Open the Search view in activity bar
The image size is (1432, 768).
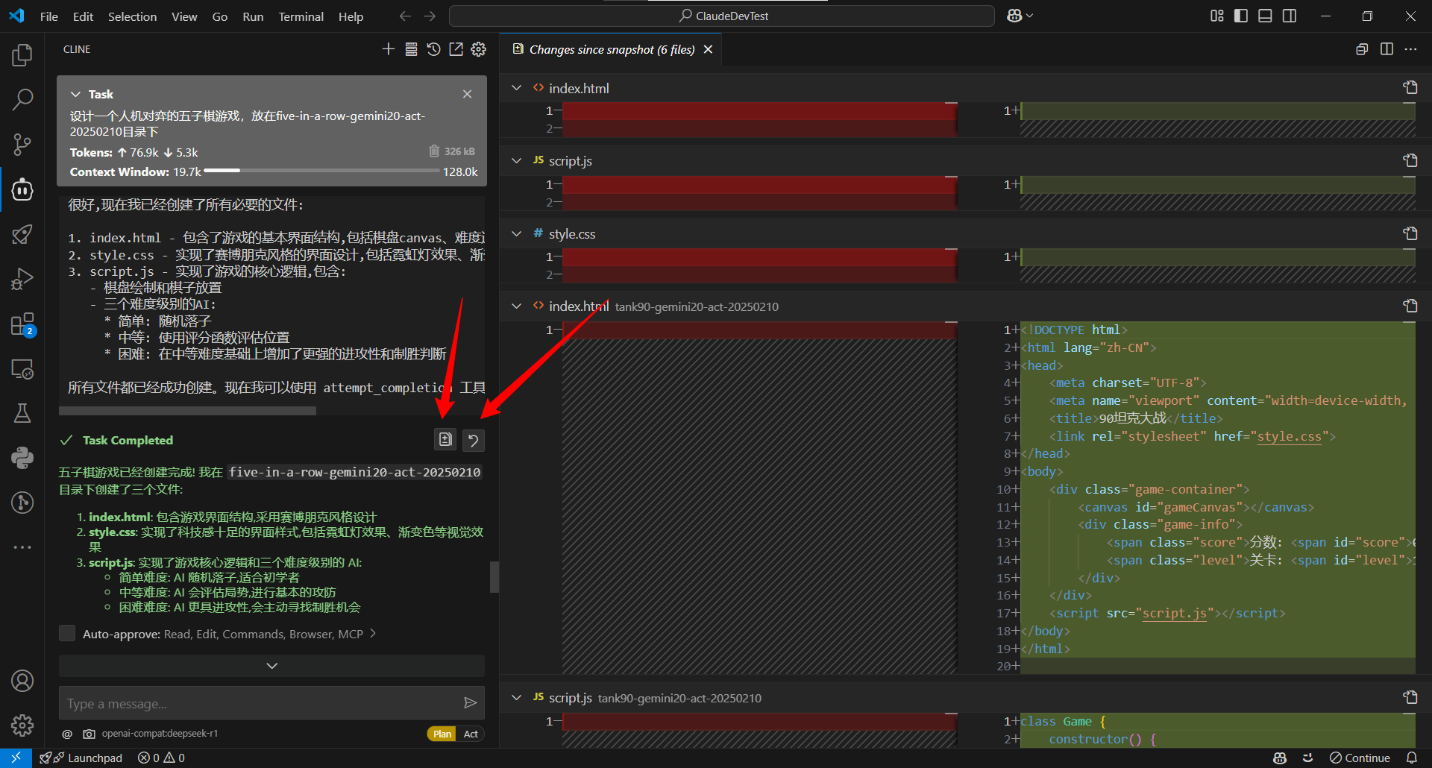[22, 99]
